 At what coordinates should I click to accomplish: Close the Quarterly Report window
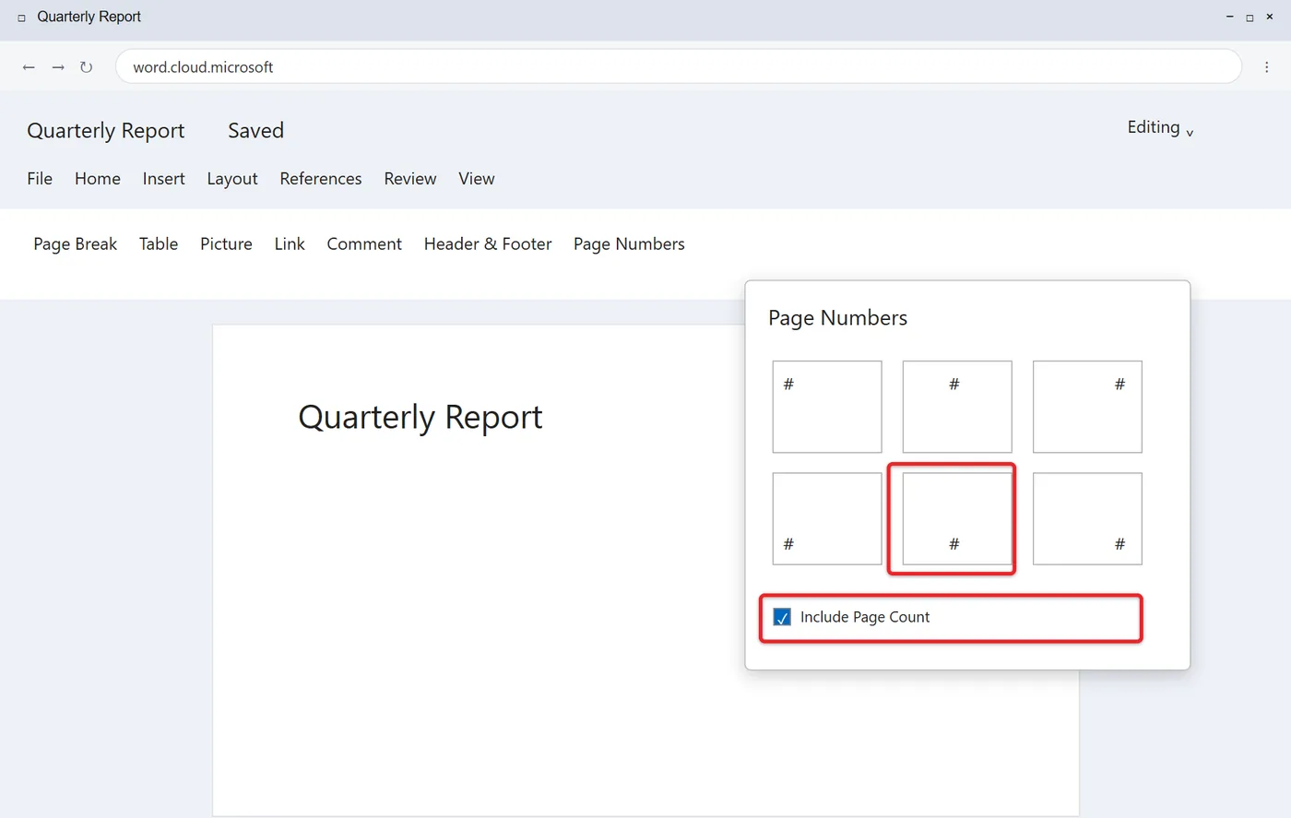coord(1270,17)
